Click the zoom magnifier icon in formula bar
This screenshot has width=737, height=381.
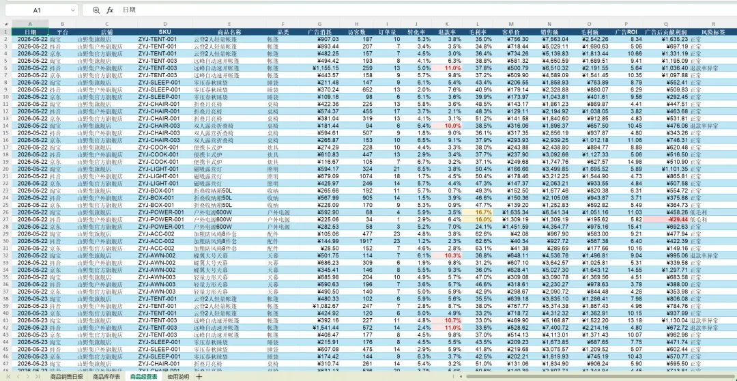coord(96,10)
